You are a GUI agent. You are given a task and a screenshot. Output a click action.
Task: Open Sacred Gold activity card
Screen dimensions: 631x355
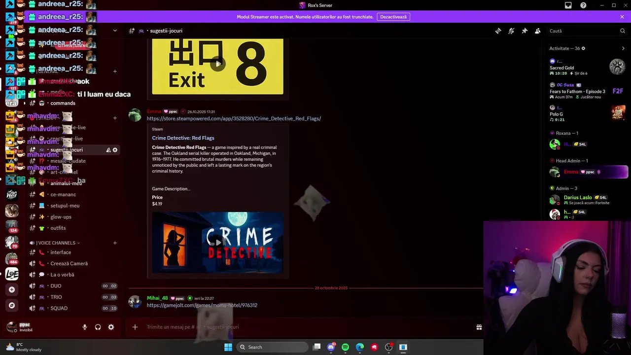click(x=588, y=67)
